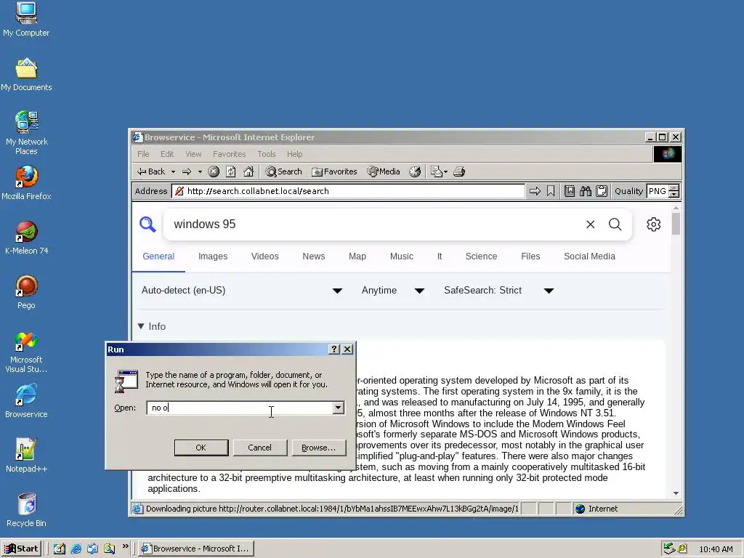Open the IE Search toolbar button
744x558 pixels.
(284, 171)
